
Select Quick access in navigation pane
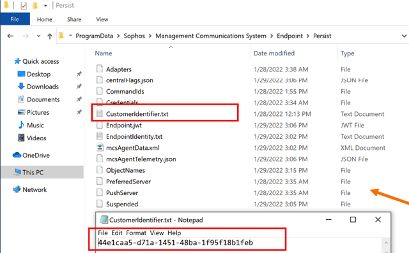click(41, 61)
